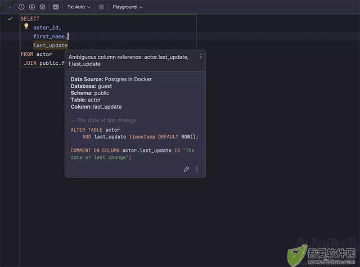Open the query history clock icon

click(21, 7)
